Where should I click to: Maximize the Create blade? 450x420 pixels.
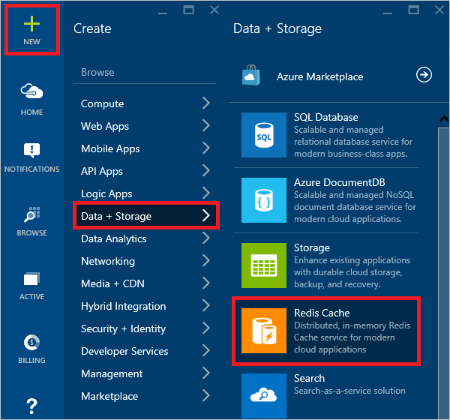click(x=188, y=10)
